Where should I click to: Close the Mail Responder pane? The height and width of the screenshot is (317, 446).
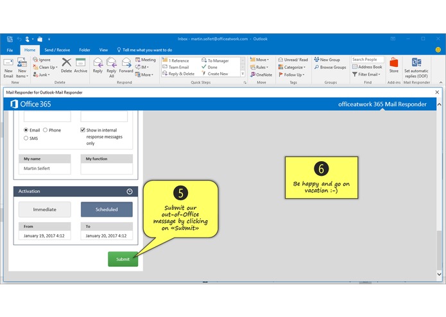pyautogui.click(x=437, y=92)
